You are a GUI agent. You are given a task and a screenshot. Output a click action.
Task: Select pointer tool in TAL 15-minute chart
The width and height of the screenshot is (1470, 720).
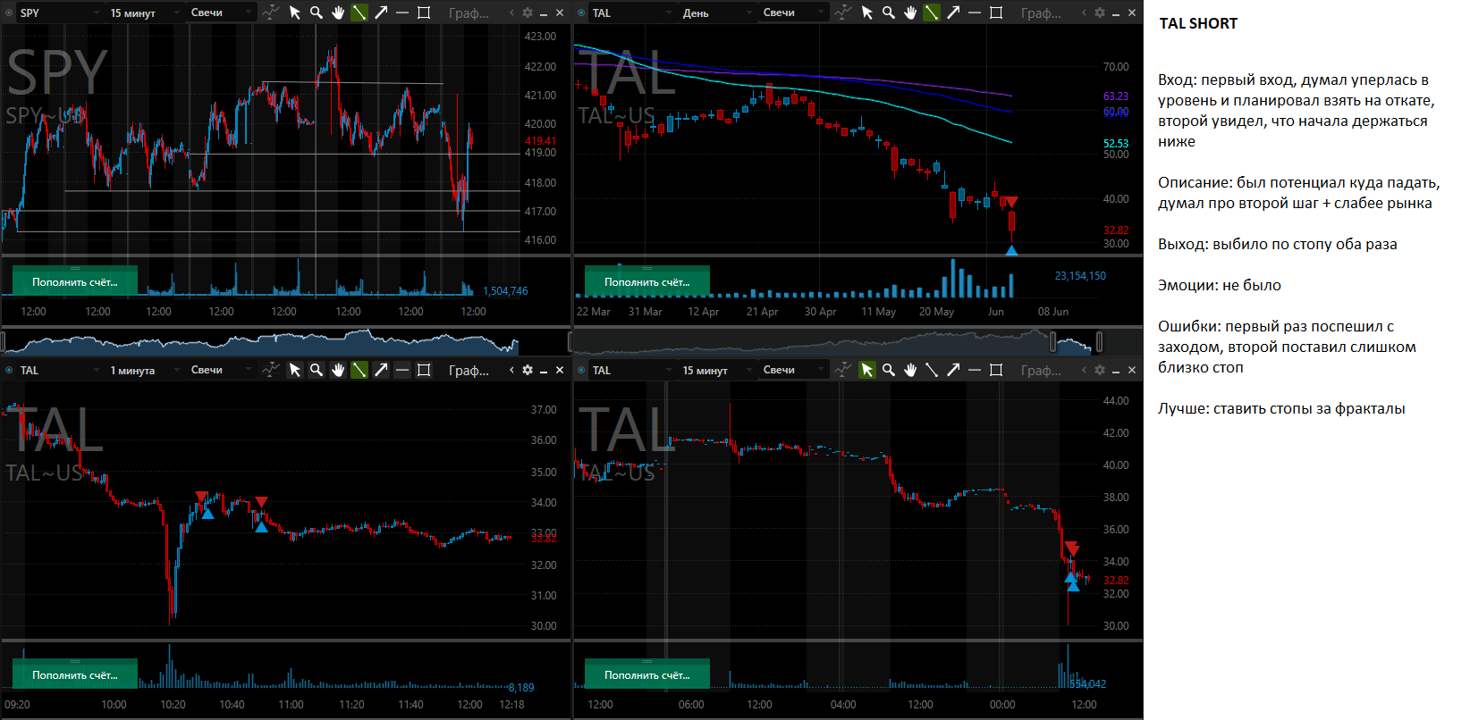(x=867, y=370)
